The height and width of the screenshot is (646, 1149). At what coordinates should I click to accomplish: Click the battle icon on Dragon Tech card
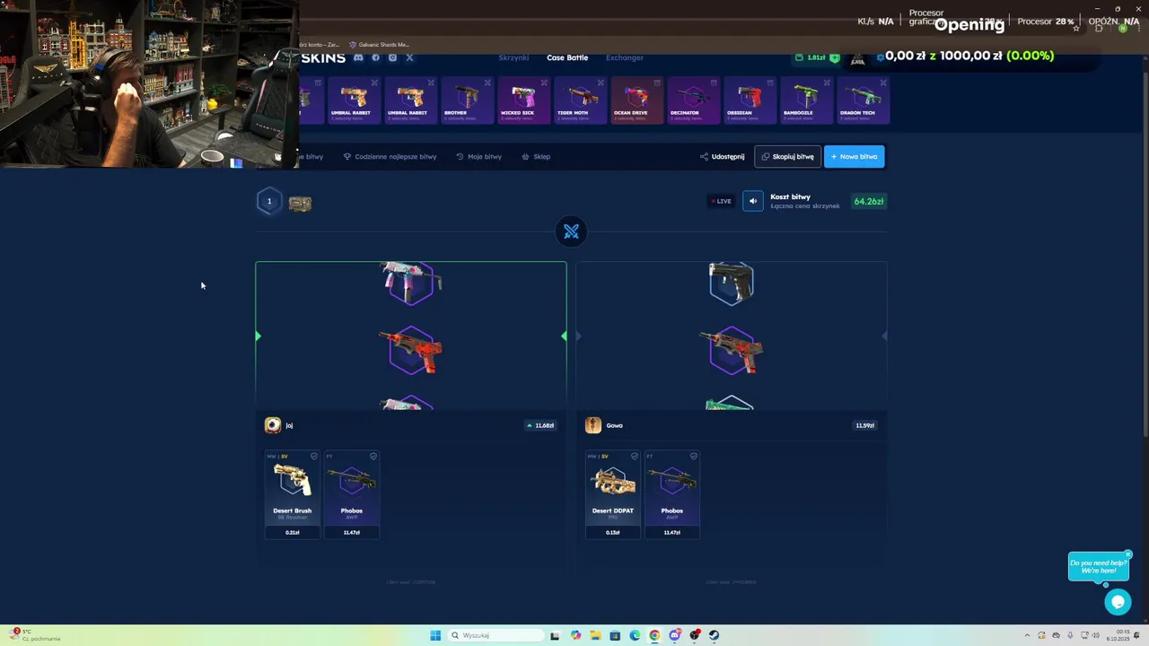[x=883, y=83]
